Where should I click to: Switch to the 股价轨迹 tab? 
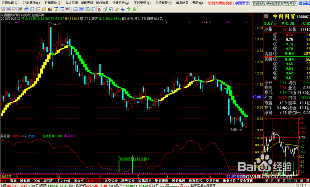[x=178, y=181]
